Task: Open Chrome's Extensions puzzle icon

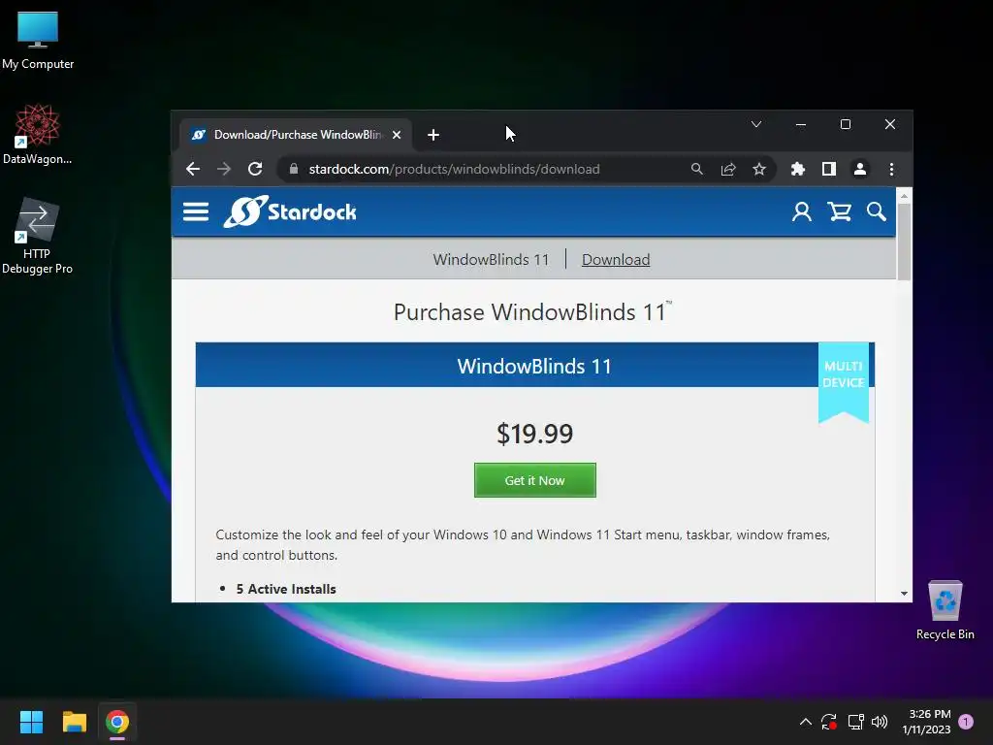Action: click(x=798, y=169)
